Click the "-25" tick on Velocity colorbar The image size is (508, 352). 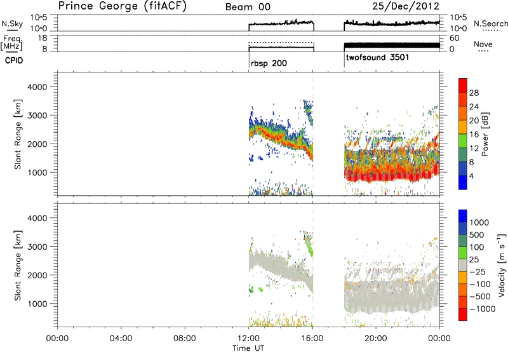tap(478, 272)
